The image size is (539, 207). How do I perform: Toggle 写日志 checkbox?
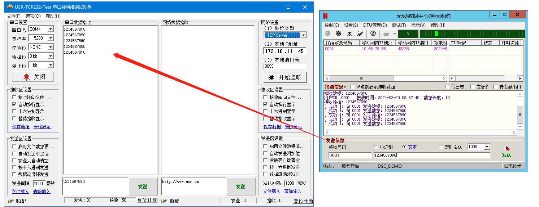click(448, 87)
